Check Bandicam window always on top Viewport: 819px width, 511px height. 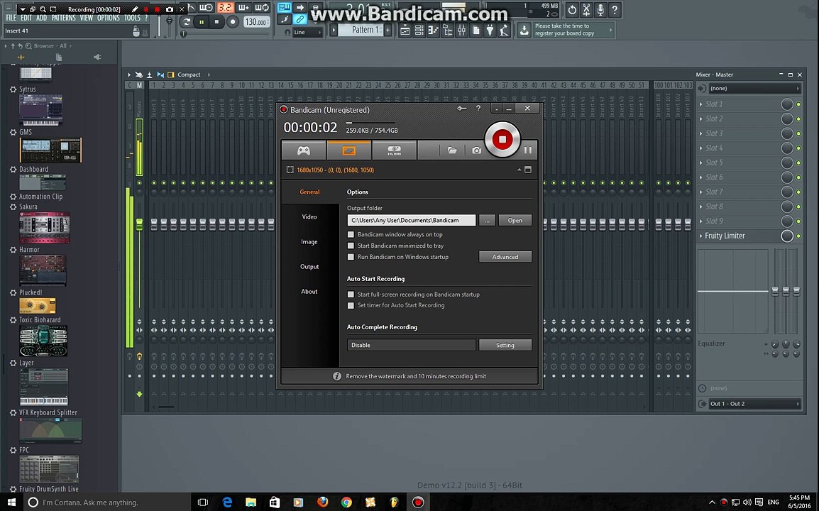click(351, 235)
